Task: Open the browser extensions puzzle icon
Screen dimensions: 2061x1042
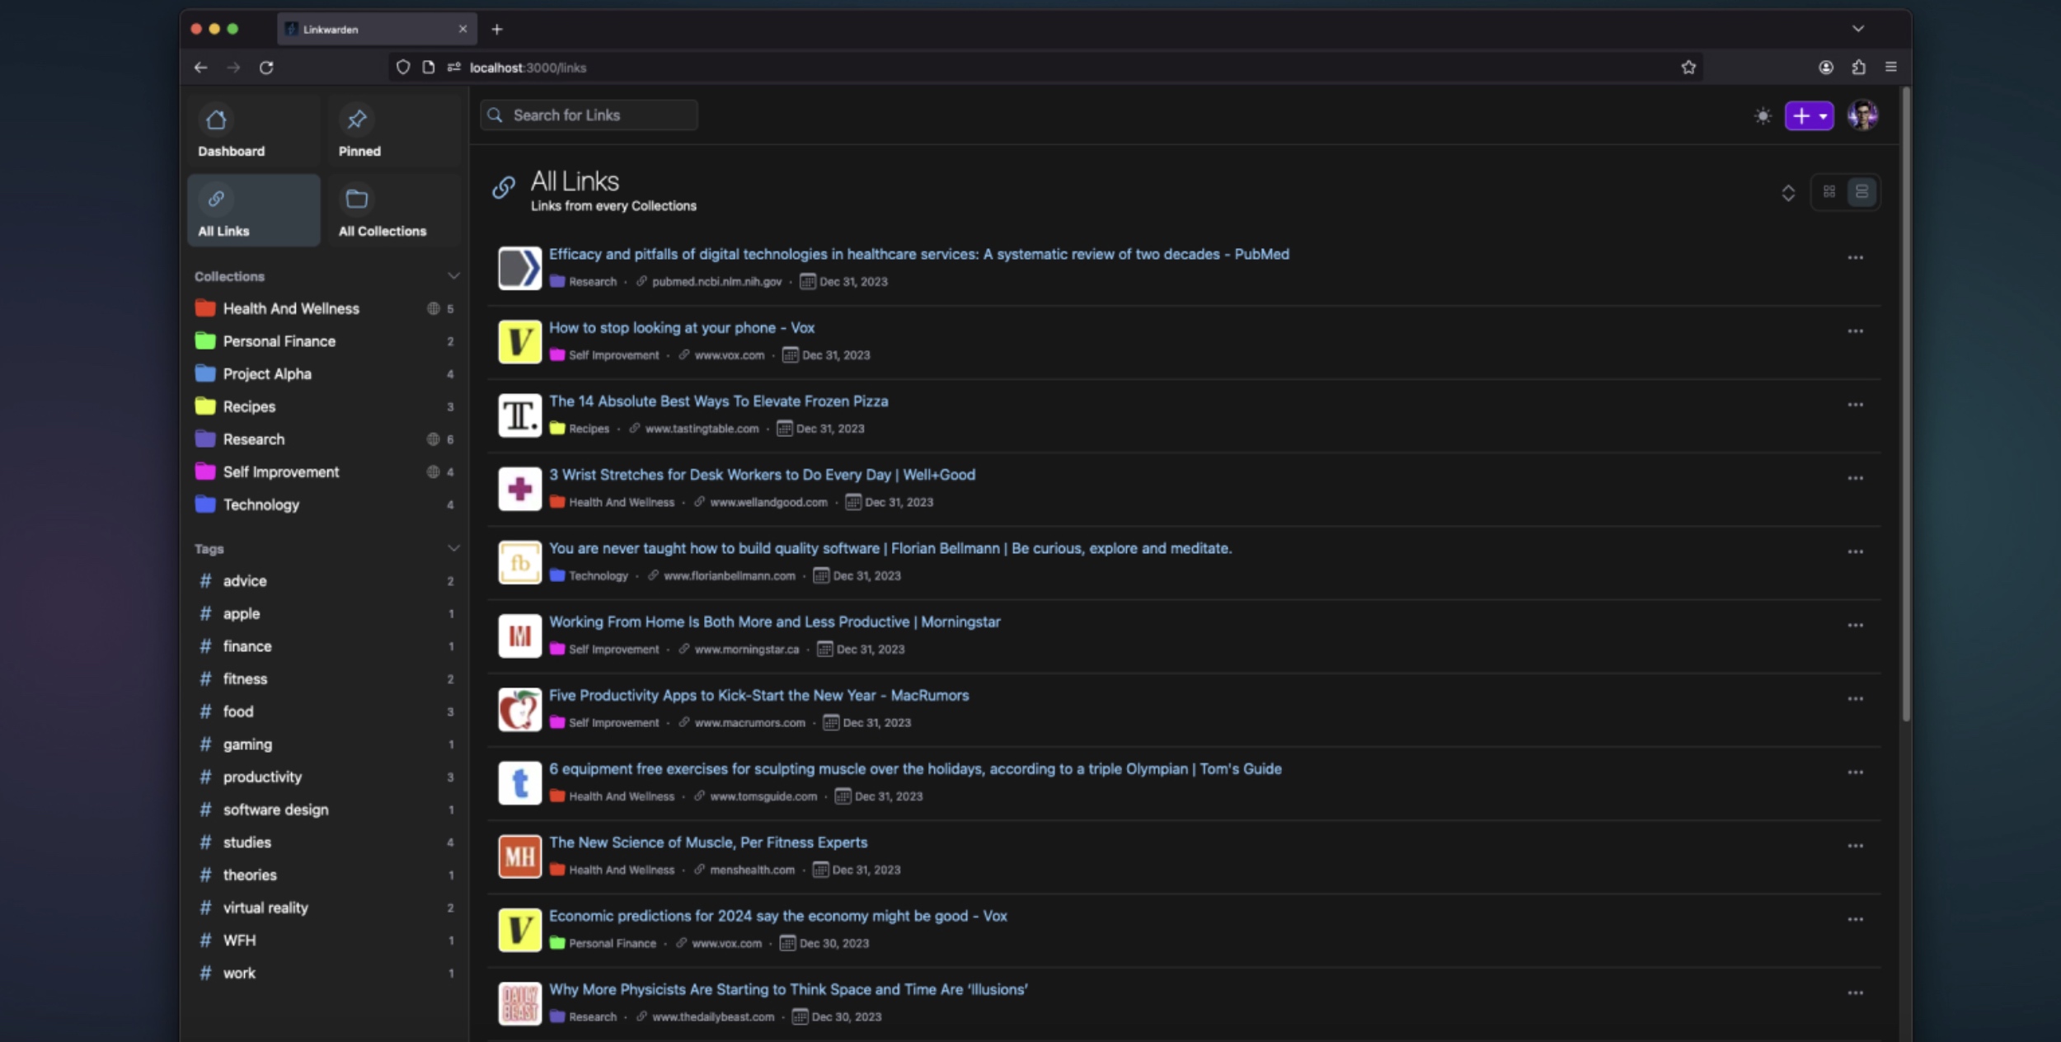Action: tap(1858, 68)
